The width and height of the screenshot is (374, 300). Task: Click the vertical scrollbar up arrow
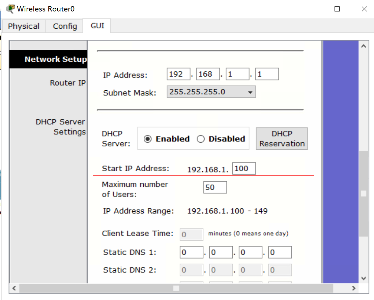(364, 46)
